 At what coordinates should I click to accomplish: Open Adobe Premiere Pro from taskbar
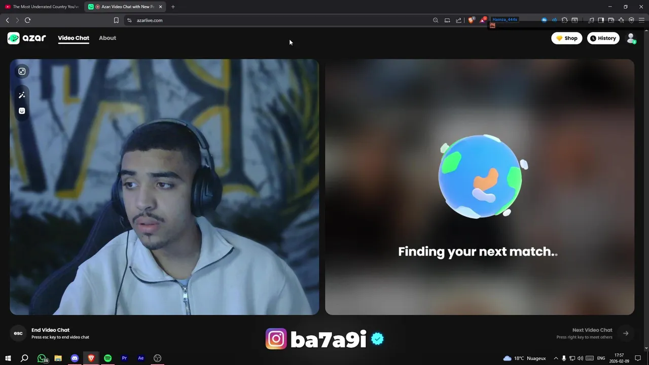pyautogui.click(x=124, y=358)
